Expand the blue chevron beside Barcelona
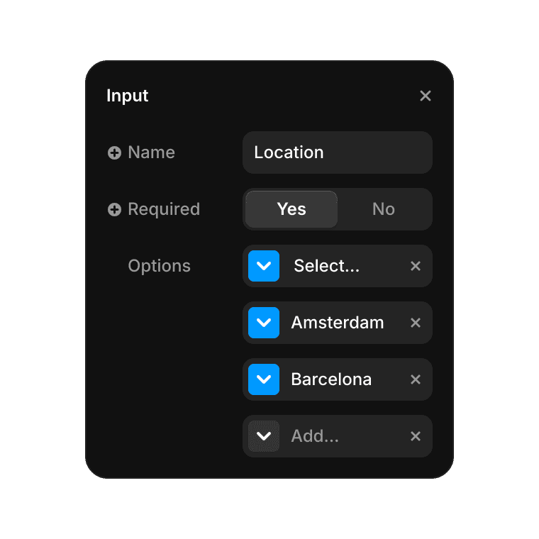This screenshot has width=539, height=539. 264,379
